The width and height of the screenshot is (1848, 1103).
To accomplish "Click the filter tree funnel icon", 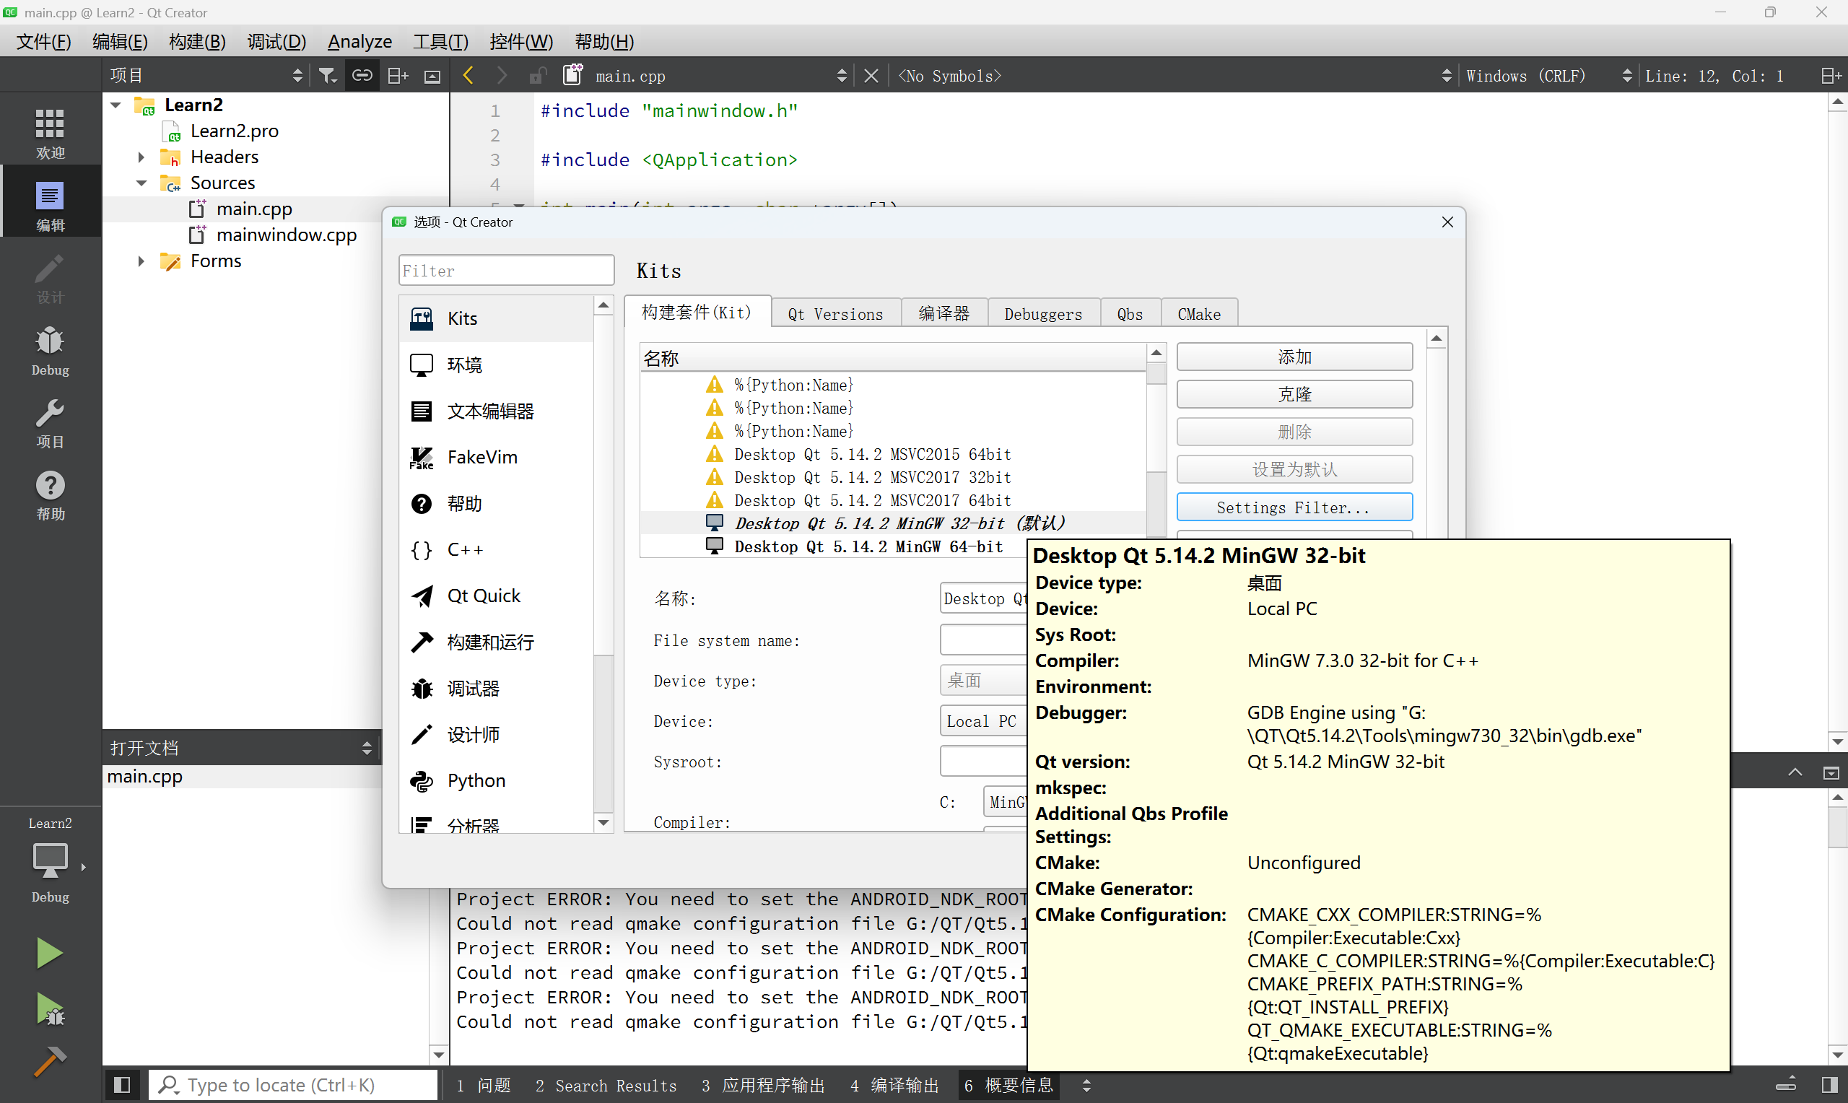I will tap(328, 76).
